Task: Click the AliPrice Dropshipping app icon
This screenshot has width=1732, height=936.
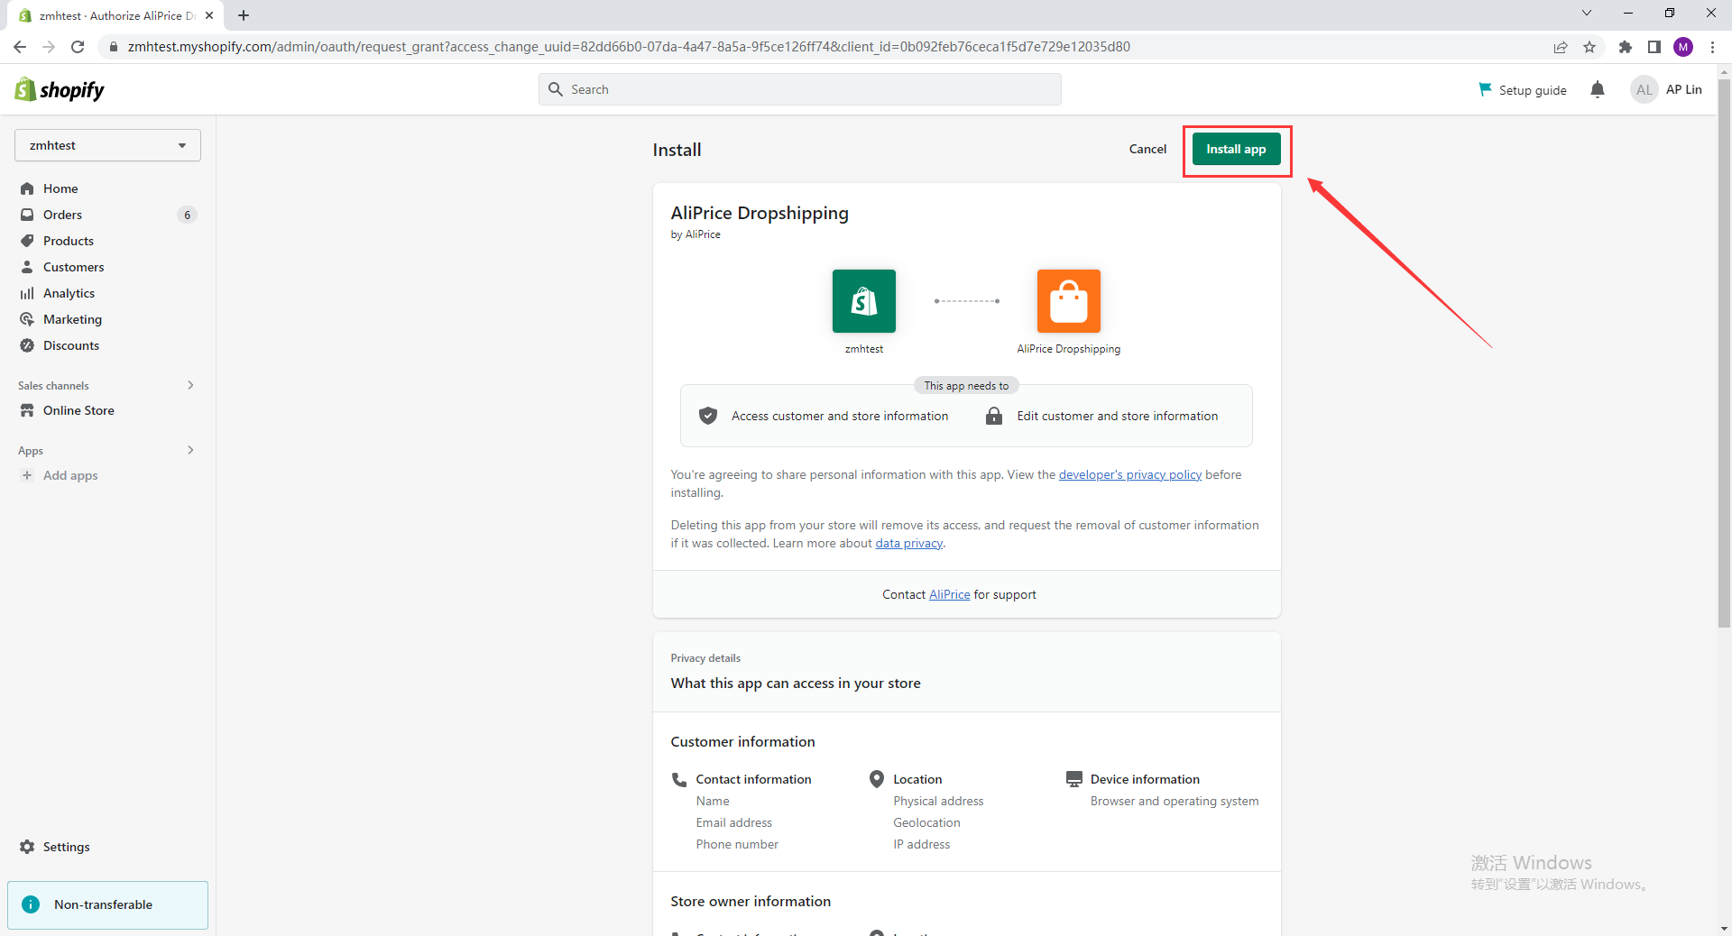Action: point(1069,301)
